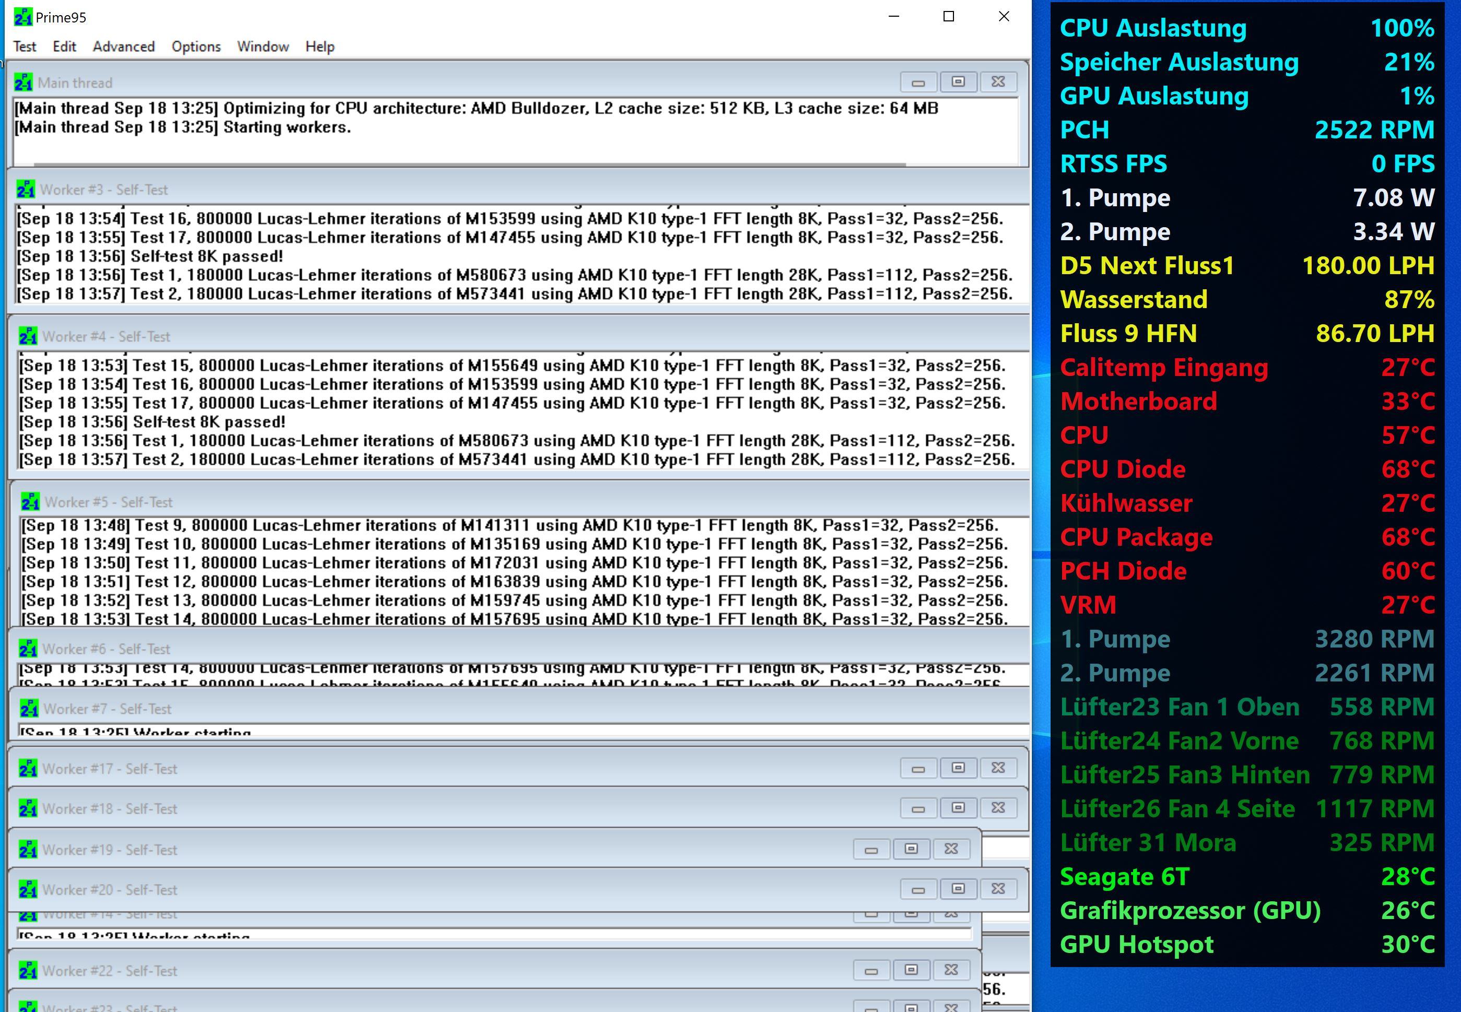Click the Prime95 title bar app icon
The height and width of the screenshot is (1012, 1461).
(x=23, y=17)
